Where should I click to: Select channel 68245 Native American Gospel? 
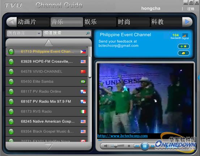47,121
